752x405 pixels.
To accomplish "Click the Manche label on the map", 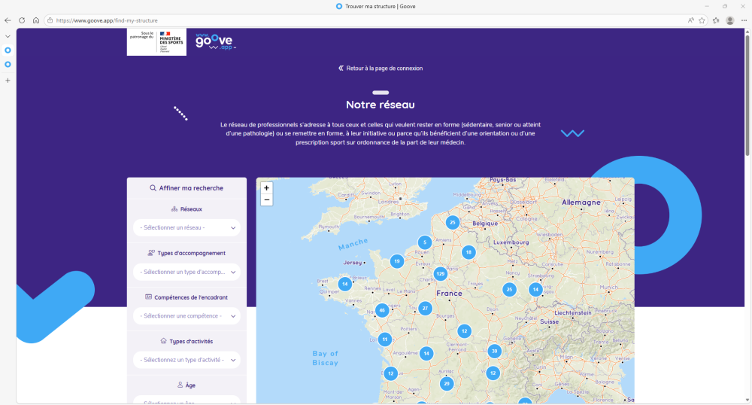I will 353,244.
